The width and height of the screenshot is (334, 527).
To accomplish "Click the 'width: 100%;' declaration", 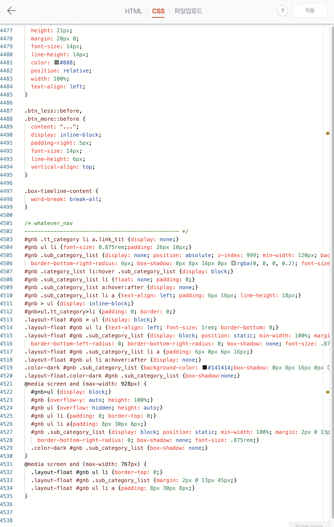I will pos(50,79).
